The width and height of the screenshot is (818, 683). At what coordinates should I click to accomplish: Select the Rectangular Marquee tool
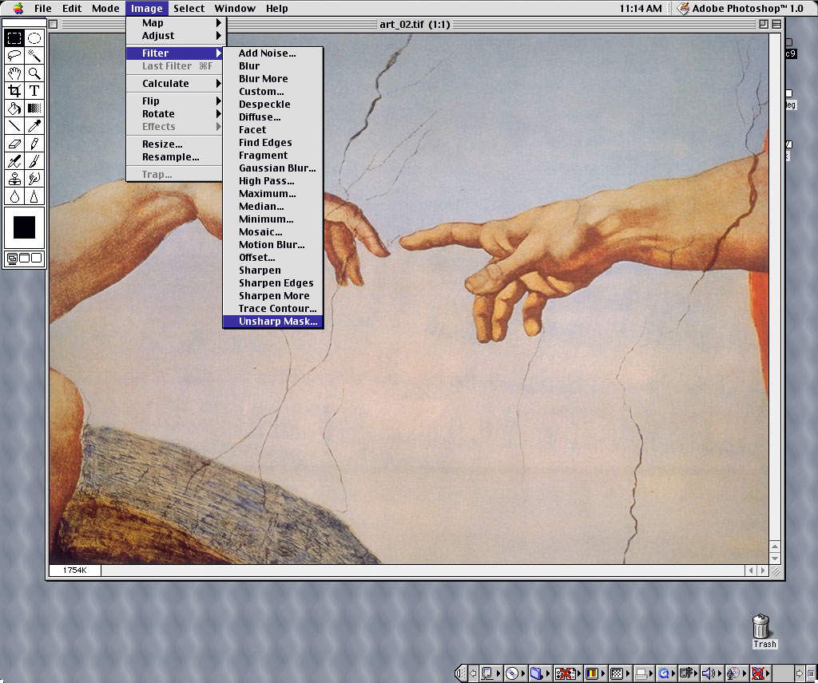pos(14,38)
